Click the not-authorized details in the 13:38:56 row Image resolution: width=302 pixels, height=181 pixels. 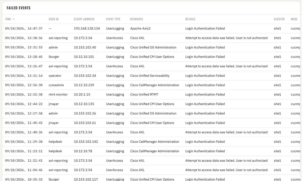[x=226, y=38]
